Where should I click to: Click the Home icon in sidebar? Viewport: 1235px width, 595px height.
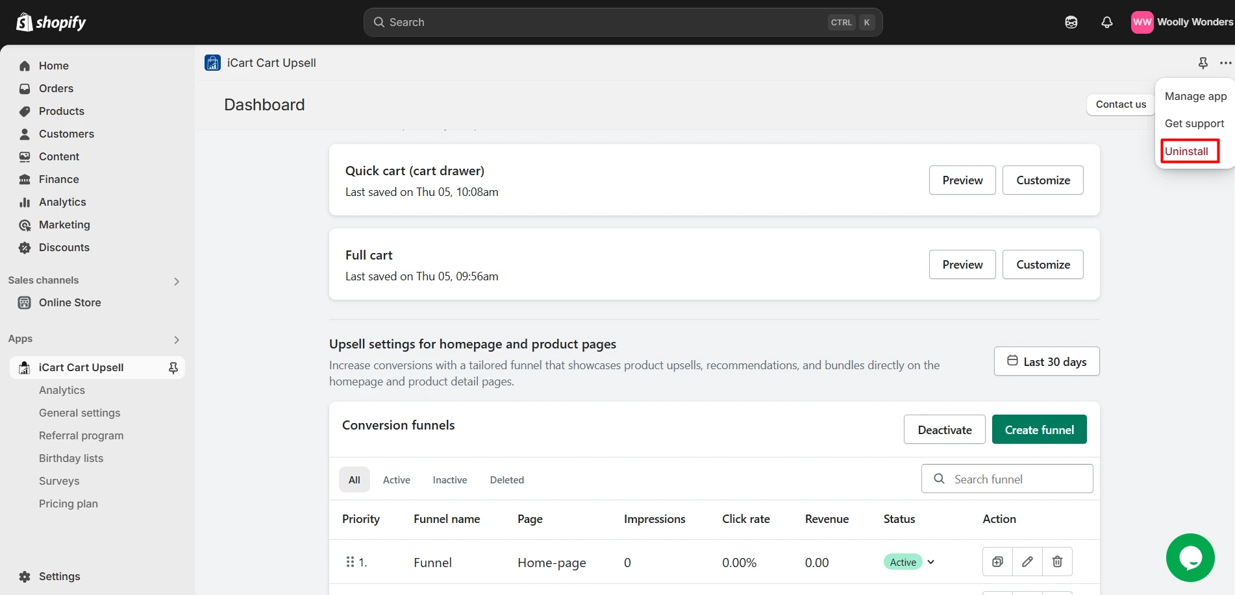point(25,66)
